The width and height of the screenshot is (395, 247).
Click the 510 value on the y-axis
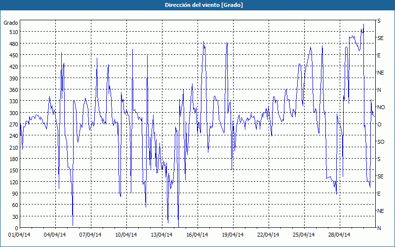[x=14, y=32]
